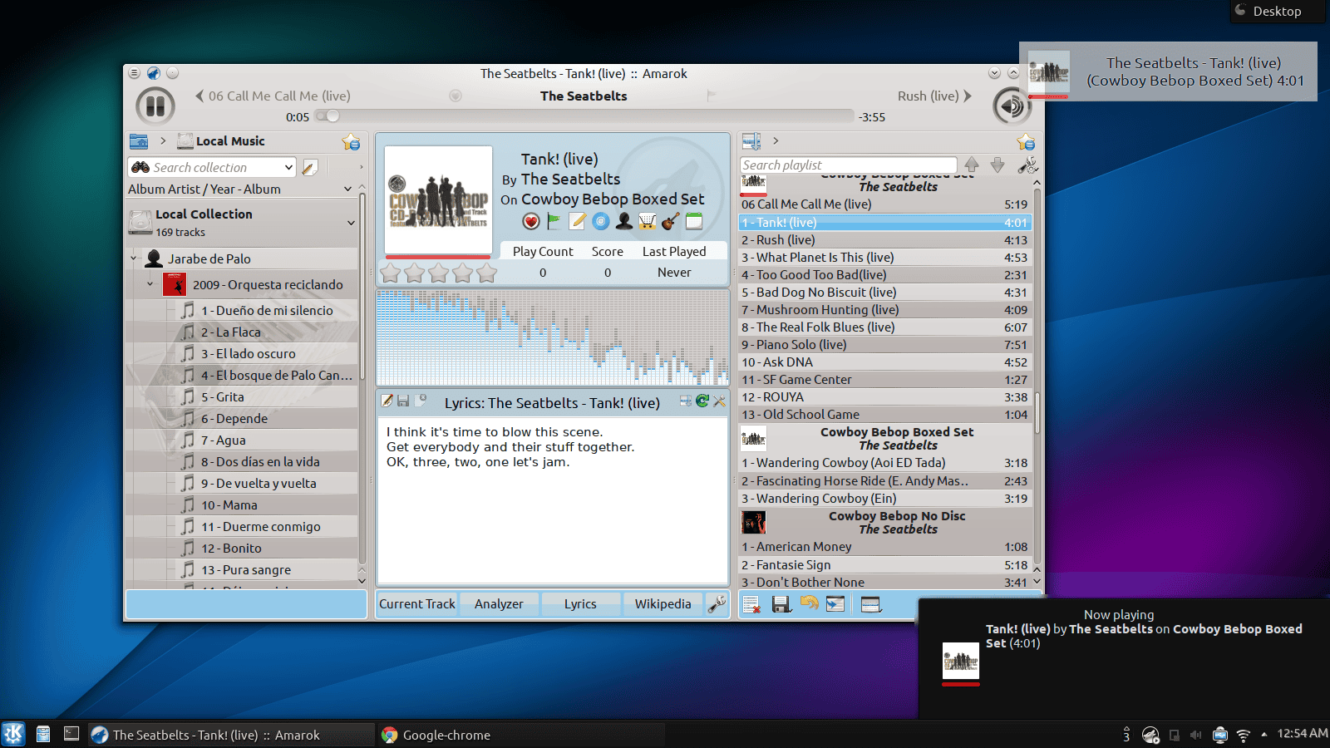
Task: Reload lyrics with the green refresh icon
Action: [x=702, y=401]
